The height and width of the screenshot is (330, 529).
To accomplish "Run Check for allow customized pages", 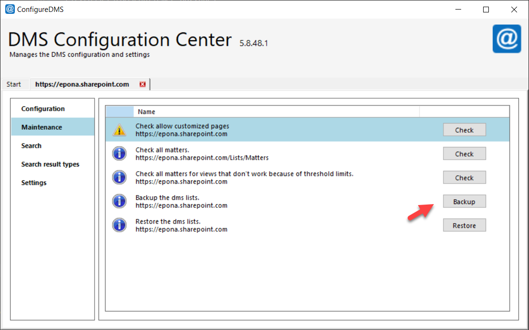I will click(464, 130).
